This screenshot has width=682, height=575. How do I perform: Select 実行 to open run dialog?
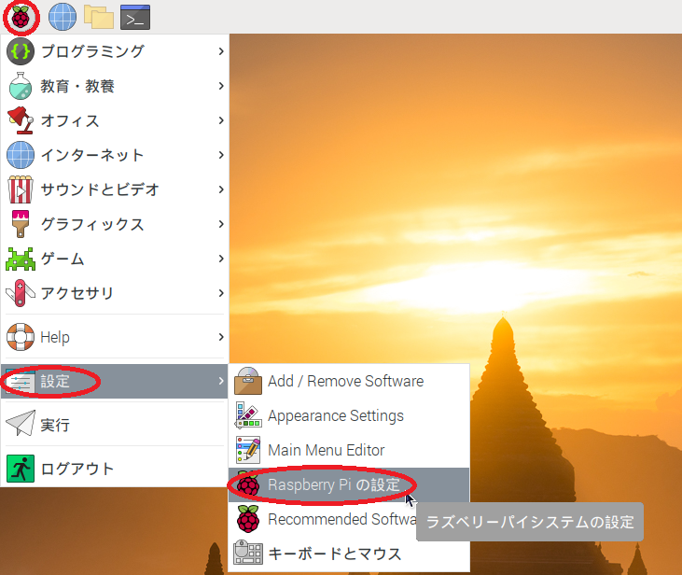pos(54,425)
